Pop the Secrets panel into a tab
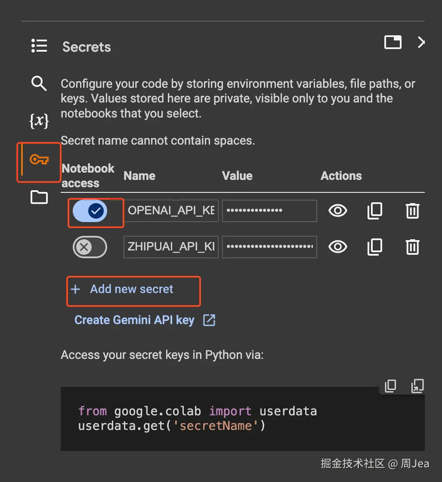The image size is (442, 482). pos(393,42)
